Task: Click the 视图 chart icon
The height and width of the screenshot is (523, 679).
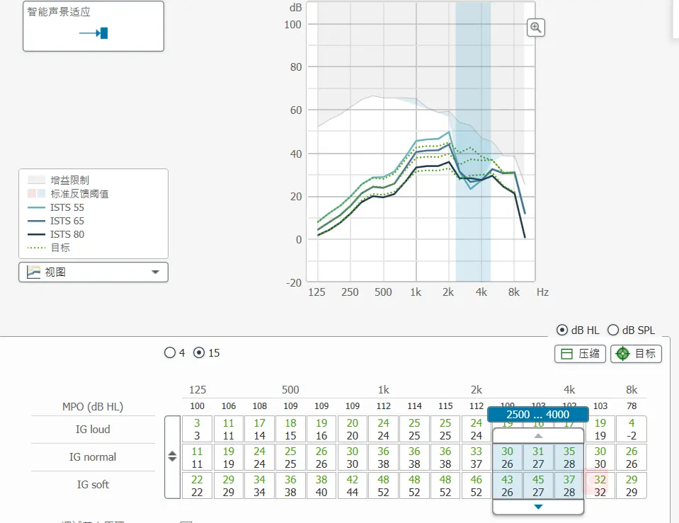Action: 33,272
